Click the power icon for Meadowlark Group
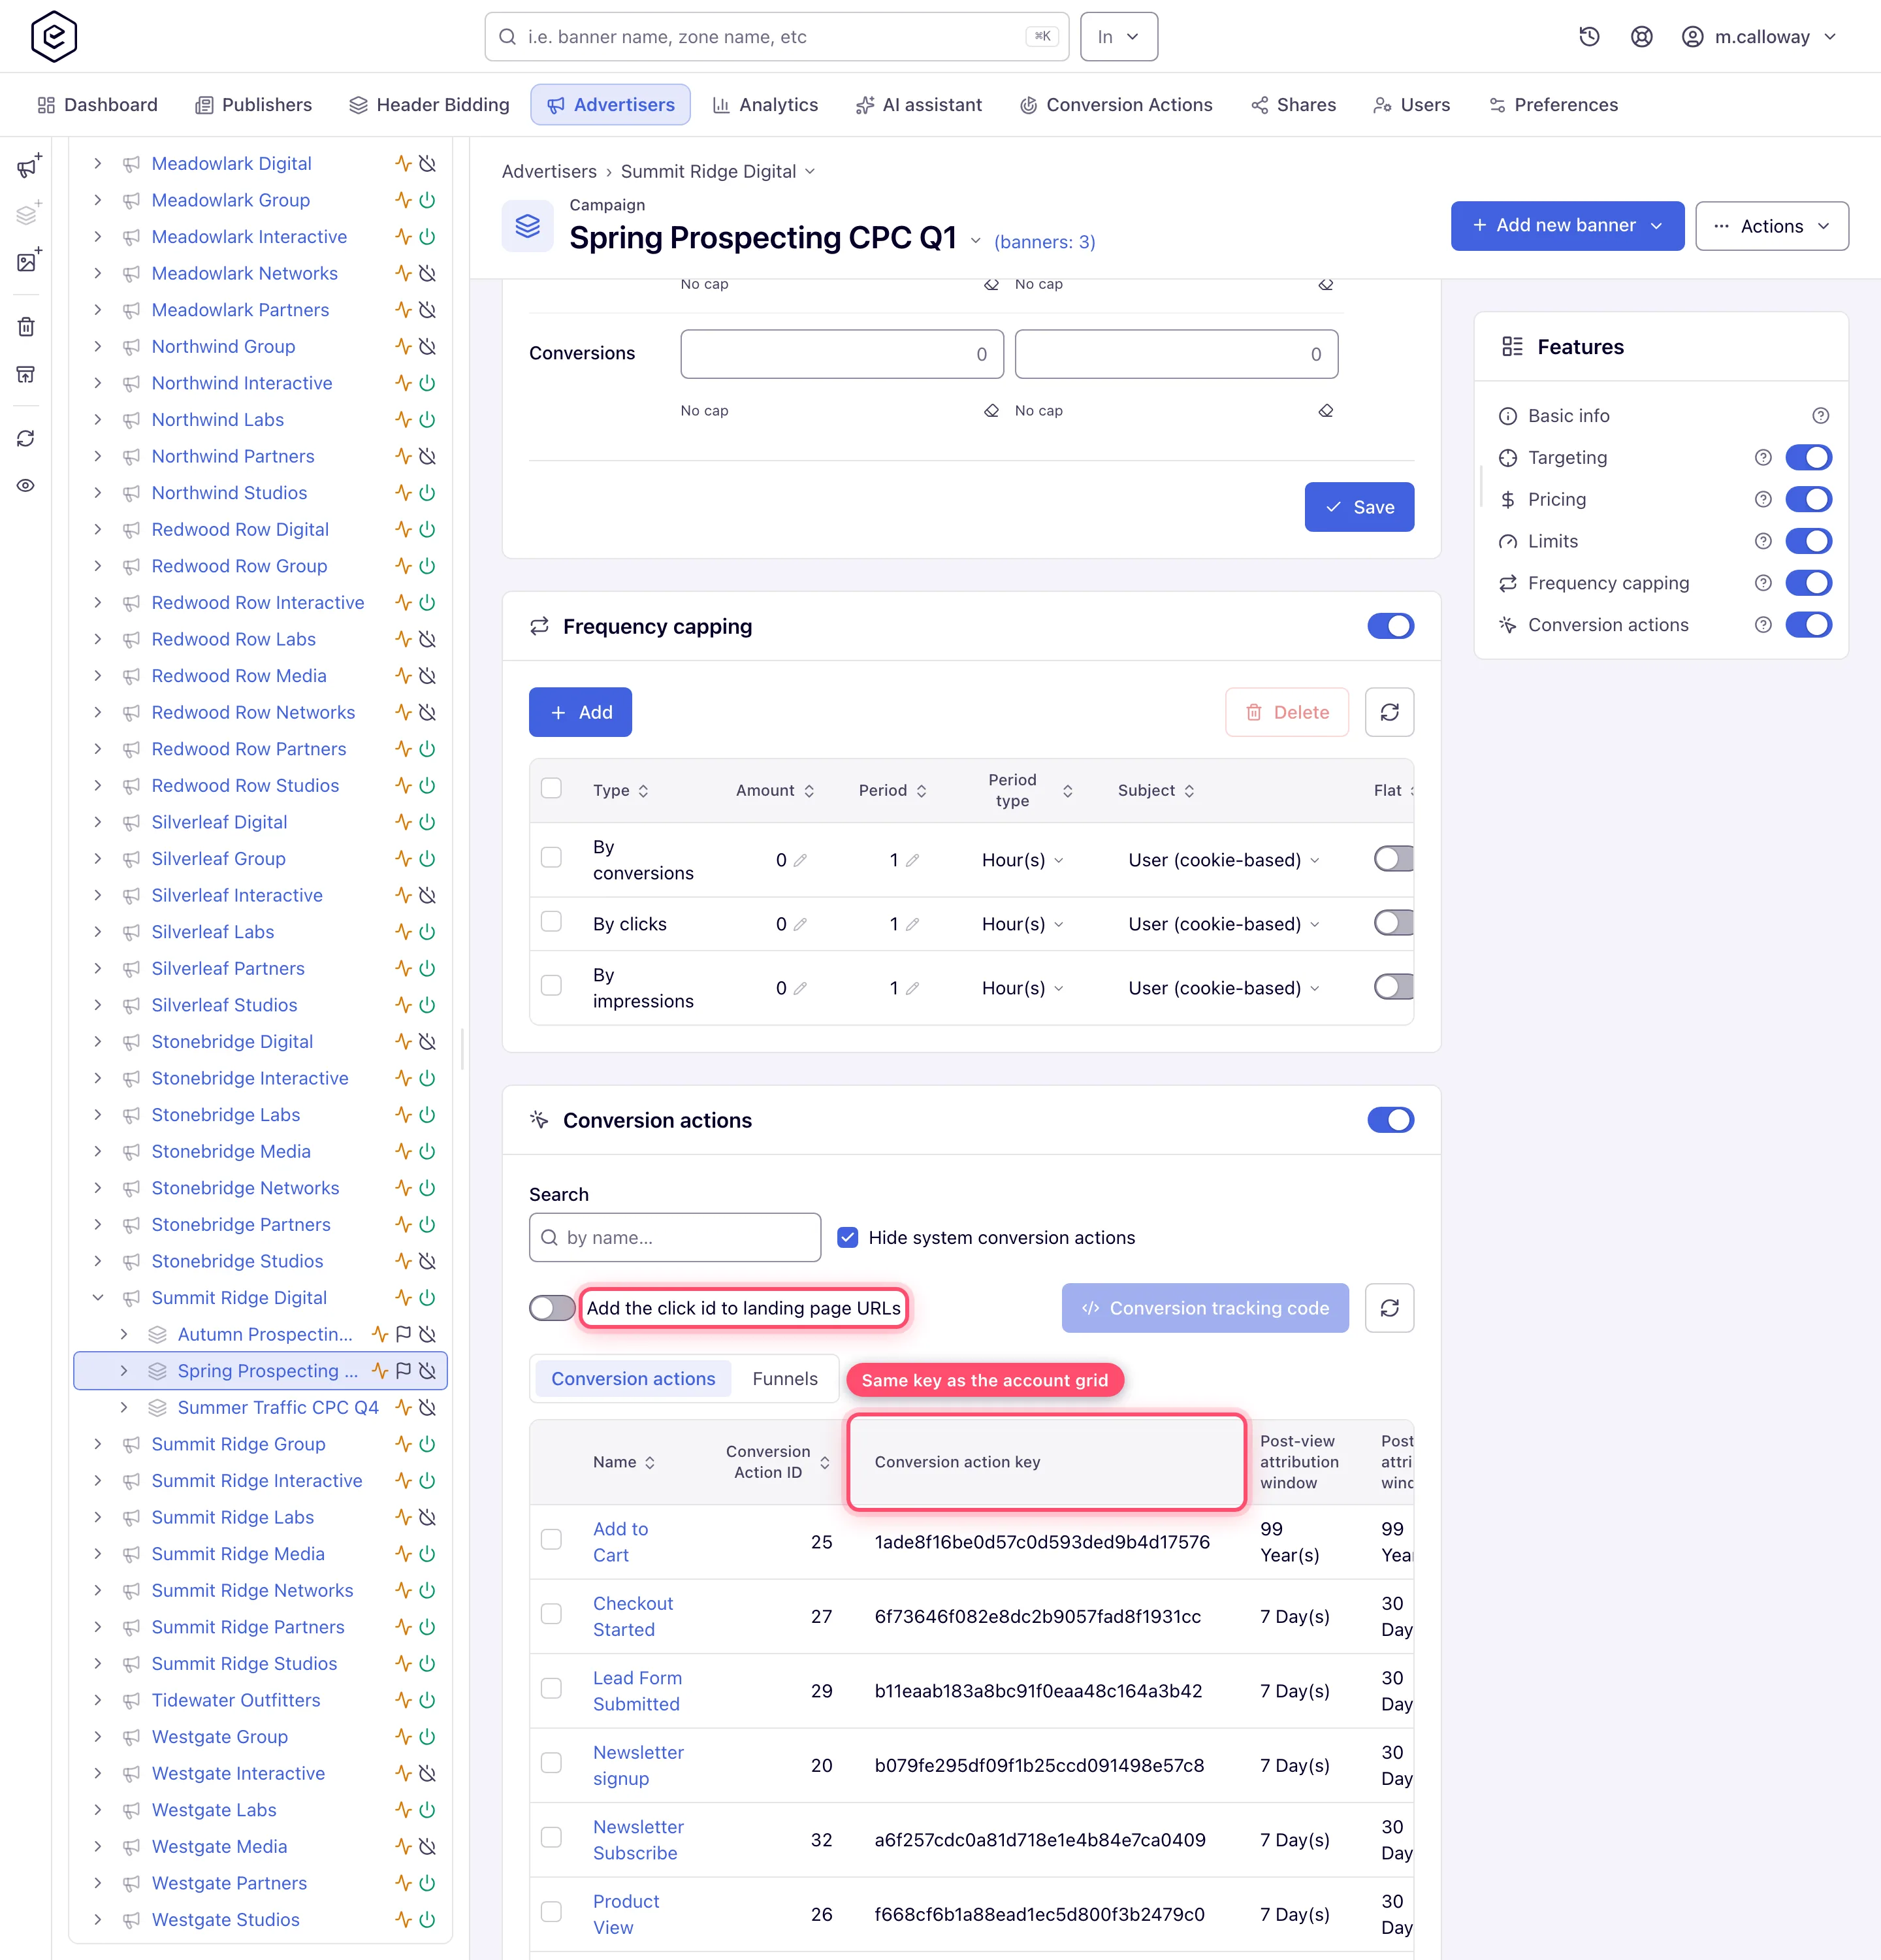Image resolution: width=1881 pixels, height=1960 pixels. (428, 200)
